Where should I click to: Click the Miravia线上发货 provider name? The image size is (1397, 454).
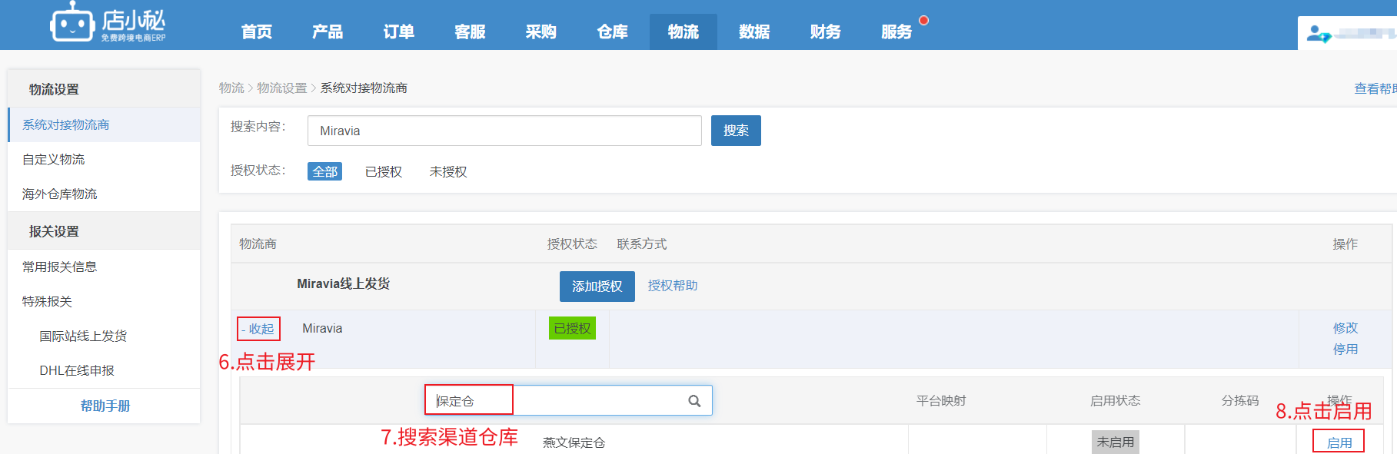tap(344, 284)
